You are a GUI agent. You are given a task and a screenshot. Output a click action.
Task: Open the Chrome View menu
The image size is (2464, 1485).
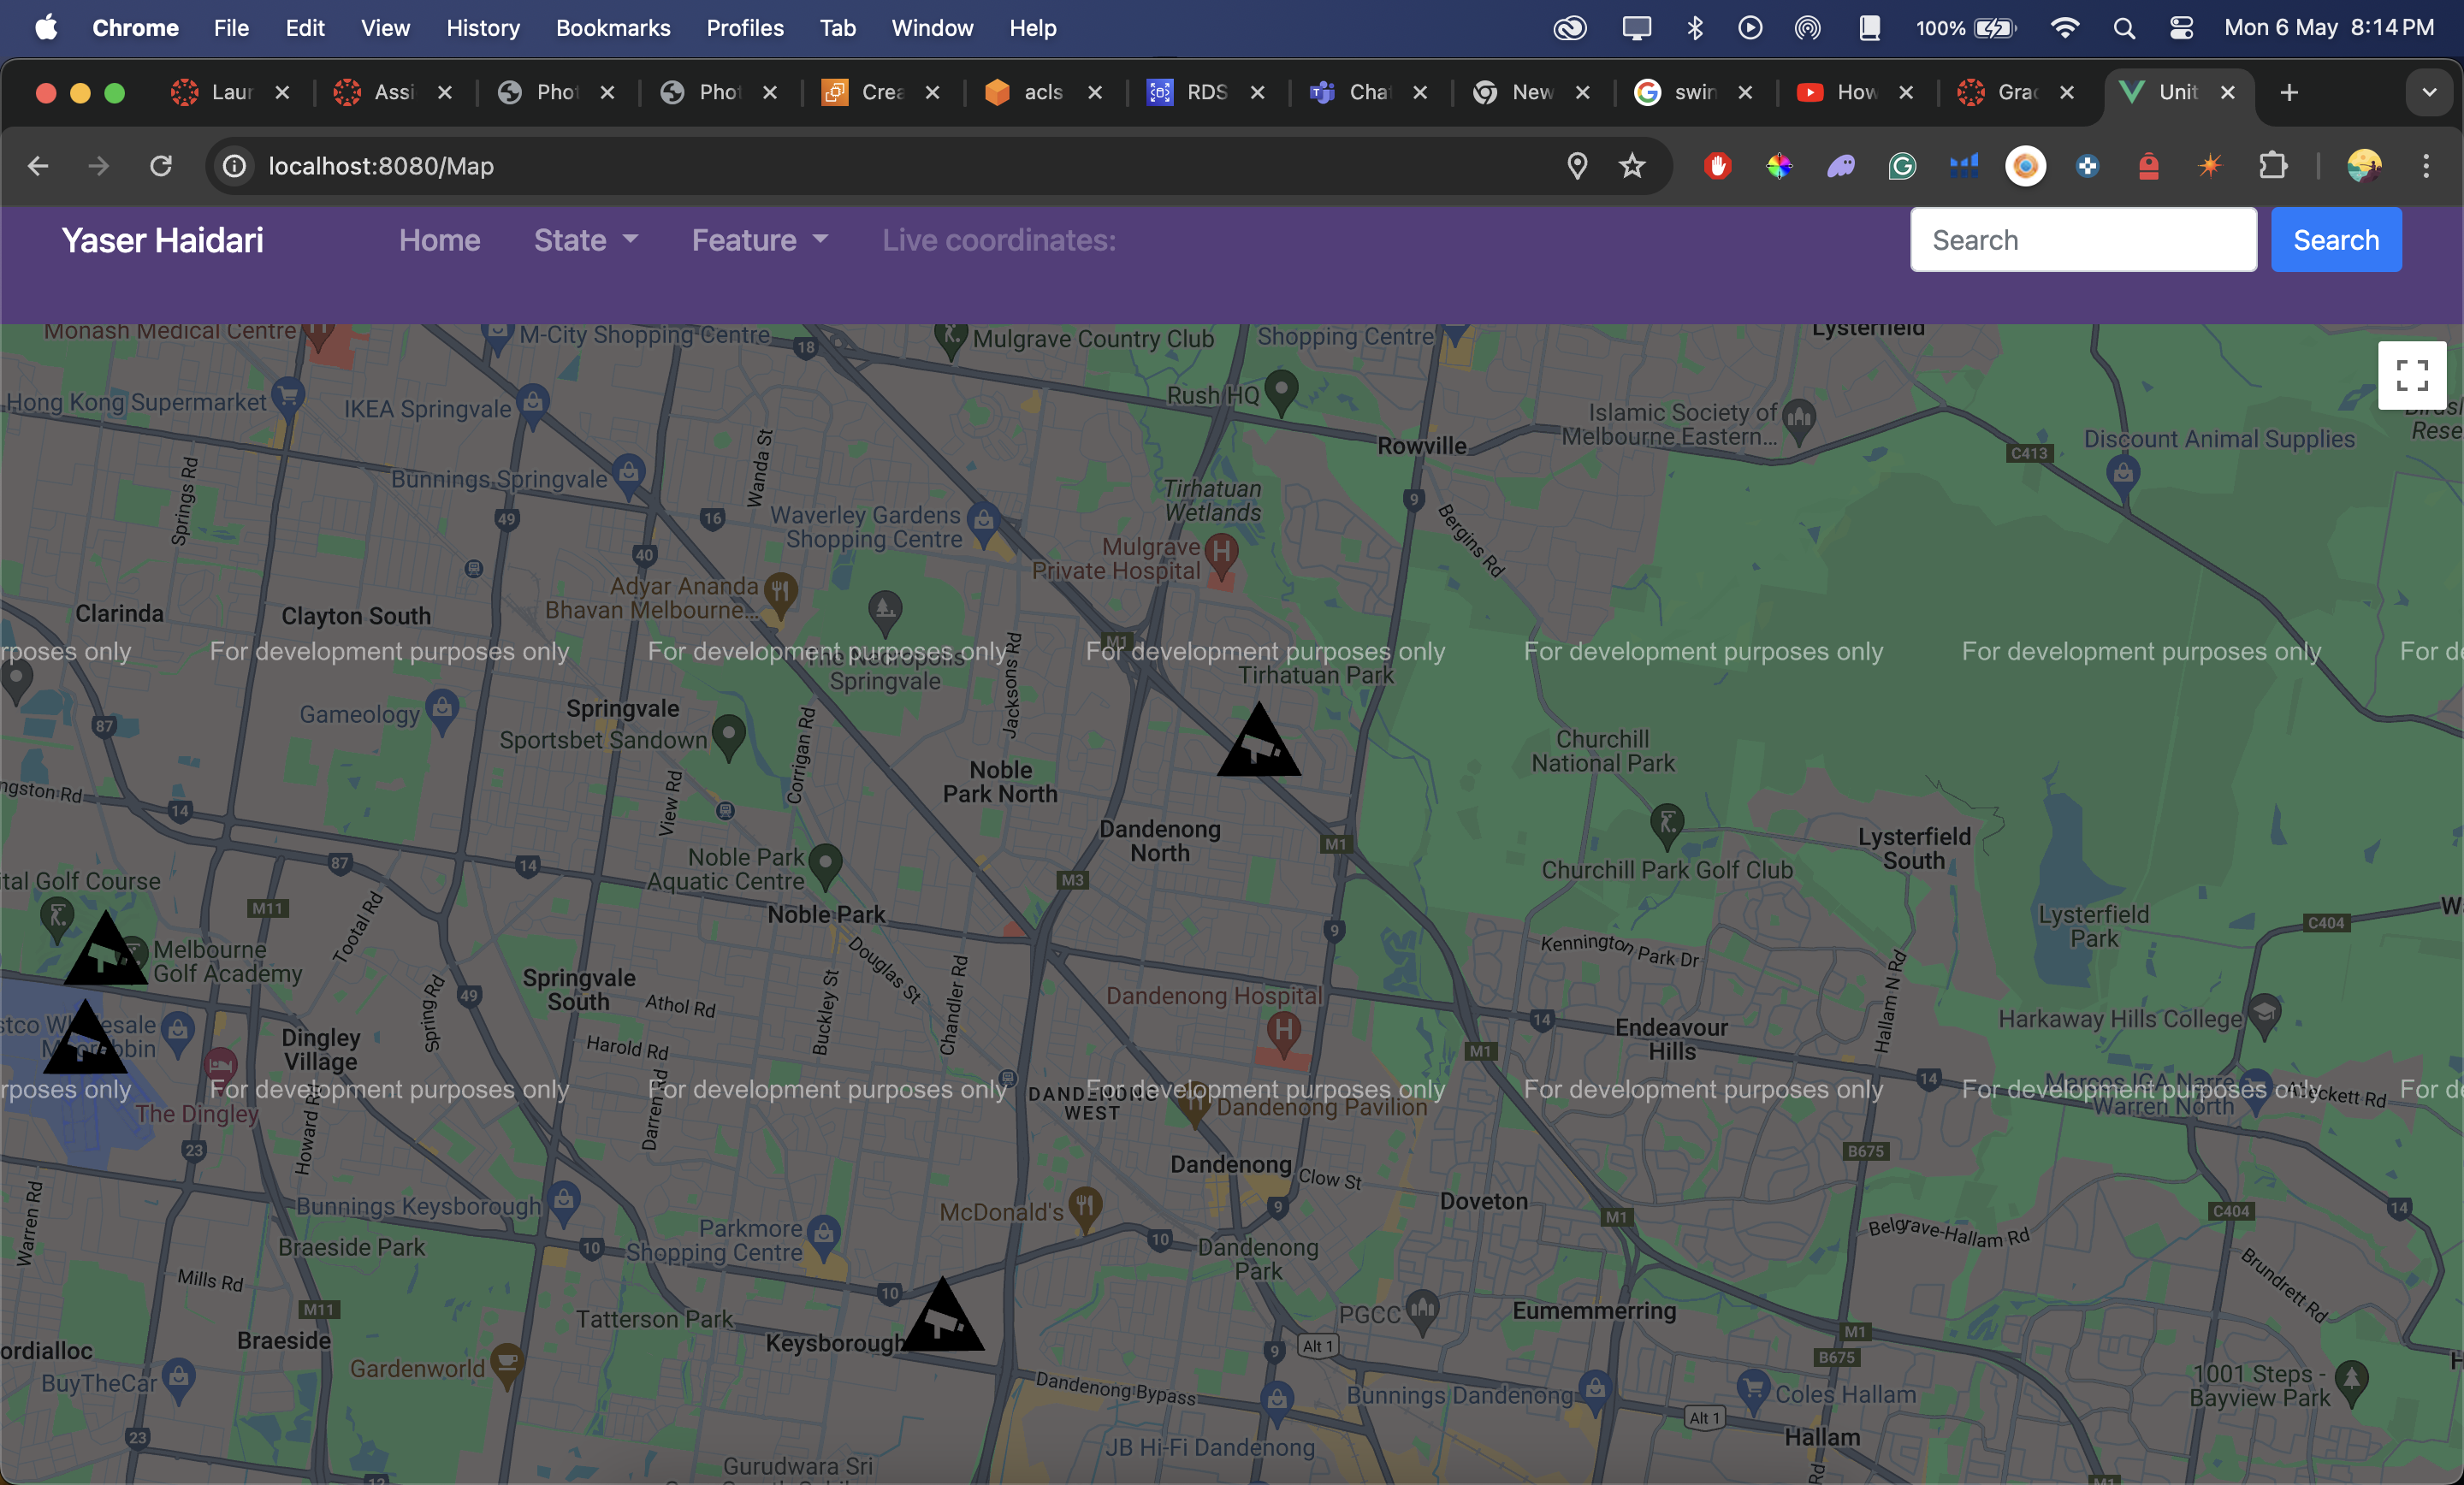coord(385,28)
